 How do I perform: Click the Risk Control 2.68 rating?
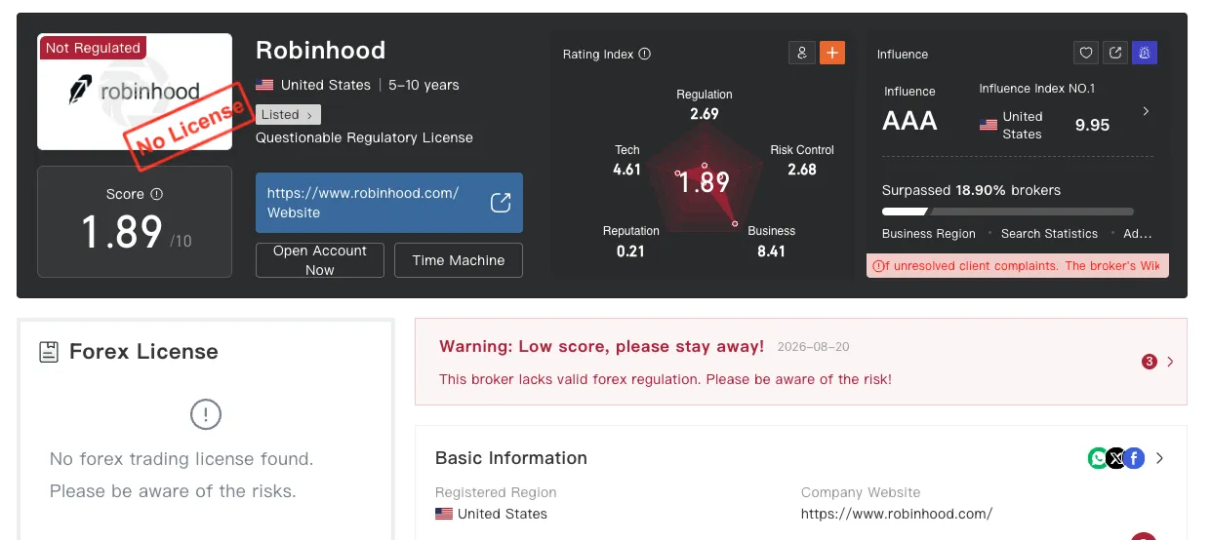pyautogui.click(x=802, y=160)
